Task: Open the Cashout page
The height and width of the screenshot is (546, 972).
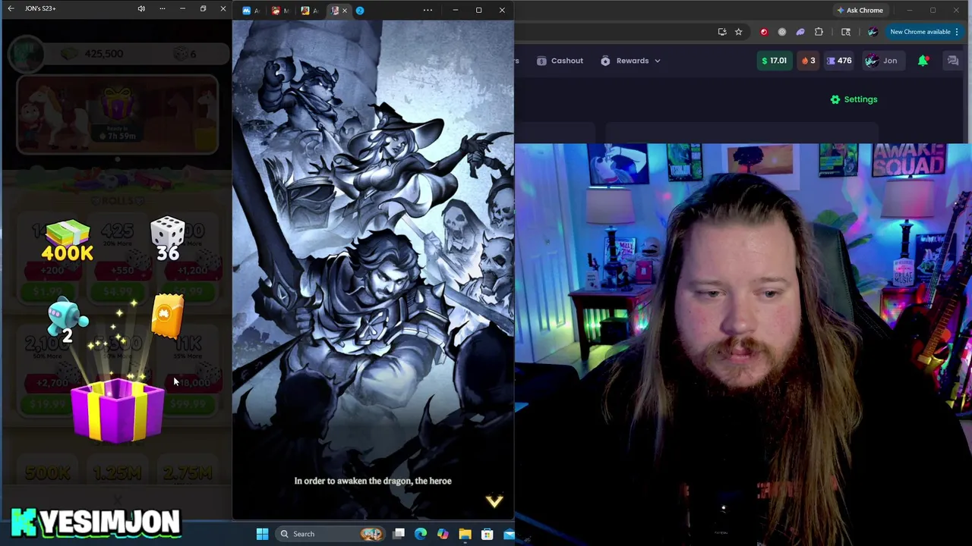Action: click(560, 61)
